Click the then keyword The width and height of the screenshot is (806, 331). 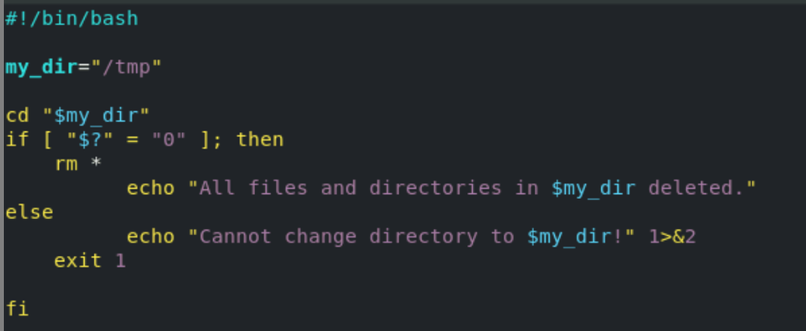click(x=260, y=139)
